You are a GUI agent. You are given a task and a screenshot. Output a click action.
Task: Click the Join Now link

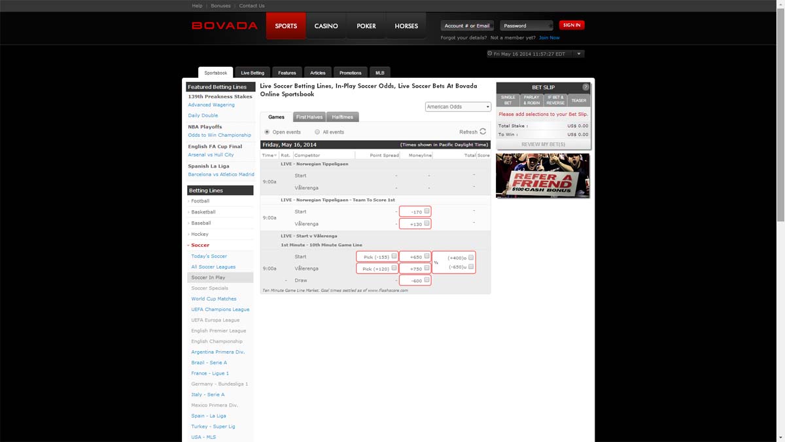[549, 38]
